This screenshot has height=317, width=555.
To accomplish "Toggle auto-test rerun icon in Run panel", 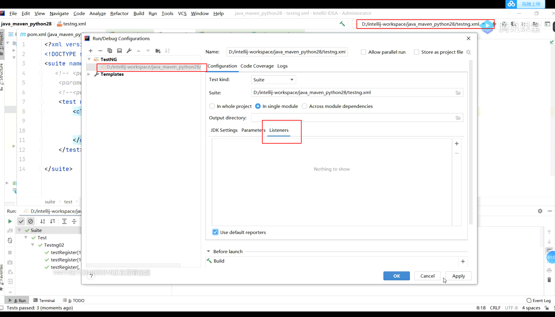I will point(10,241).
